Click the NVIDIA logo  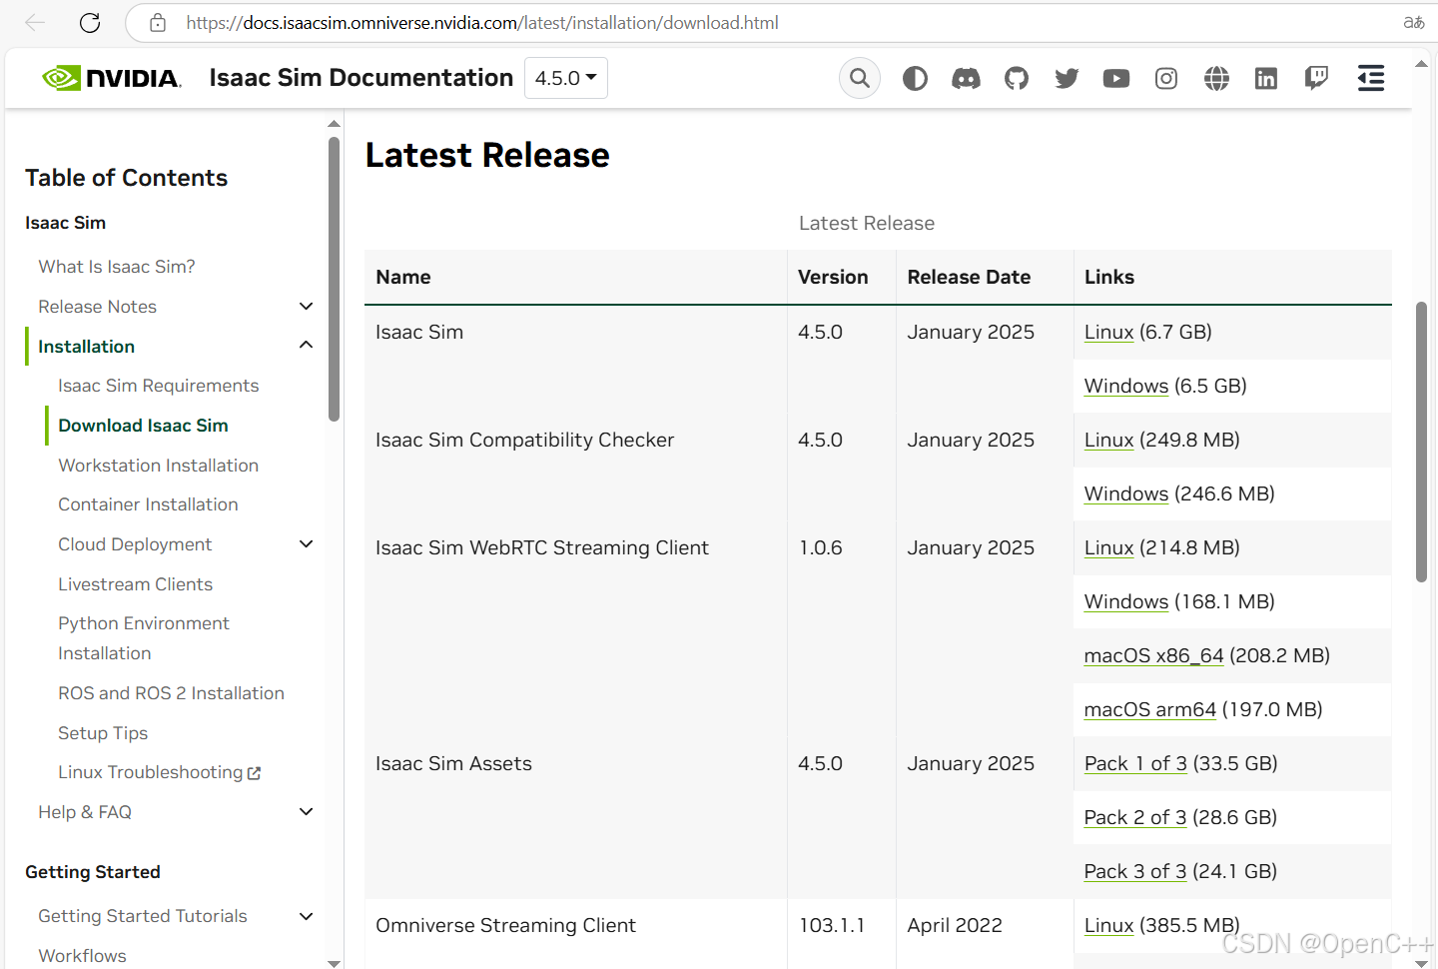pyautogui.click(x=112, y=78)
